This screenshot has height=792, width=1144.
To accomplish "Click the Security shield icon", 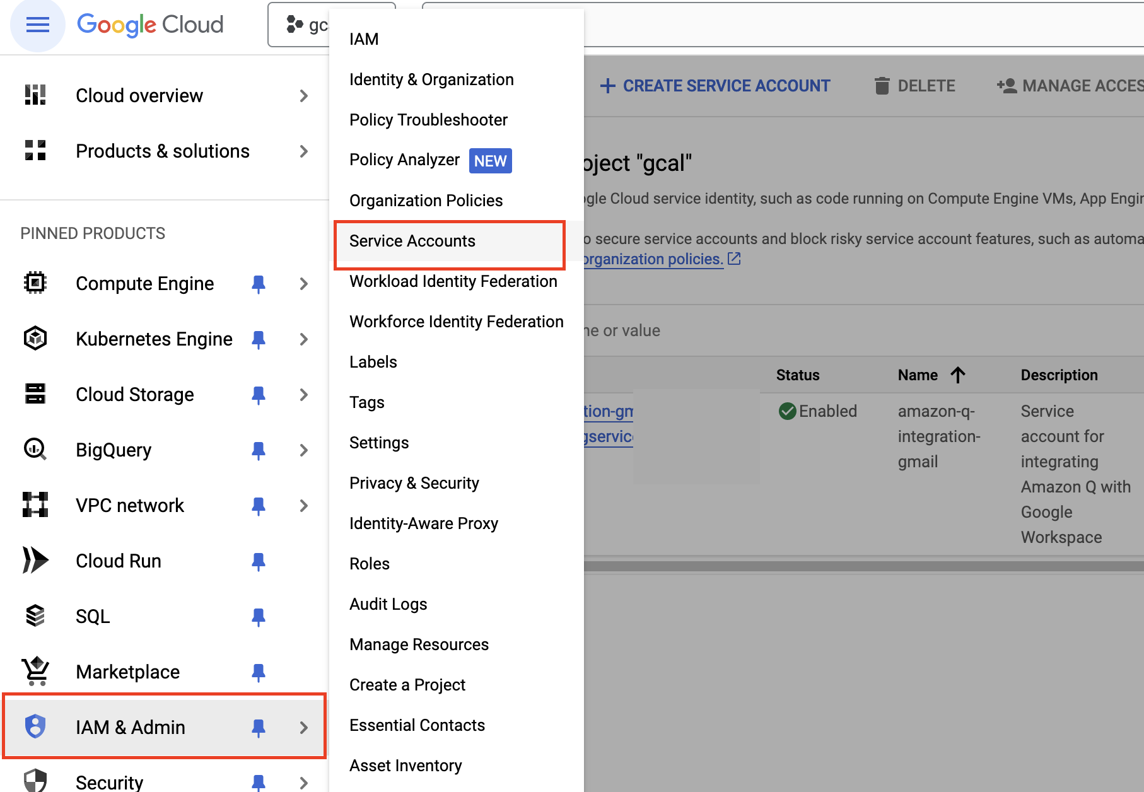I will (35, 781).
